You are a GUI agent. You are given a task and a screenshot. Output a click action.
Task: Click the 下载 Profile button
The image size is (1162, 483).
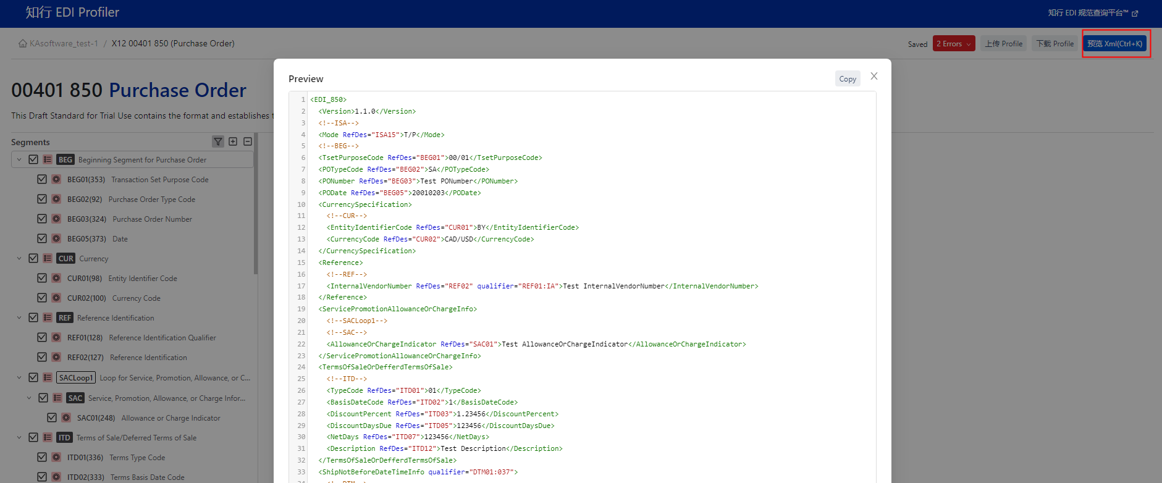pyautogui.click(x=1055, y=44)
